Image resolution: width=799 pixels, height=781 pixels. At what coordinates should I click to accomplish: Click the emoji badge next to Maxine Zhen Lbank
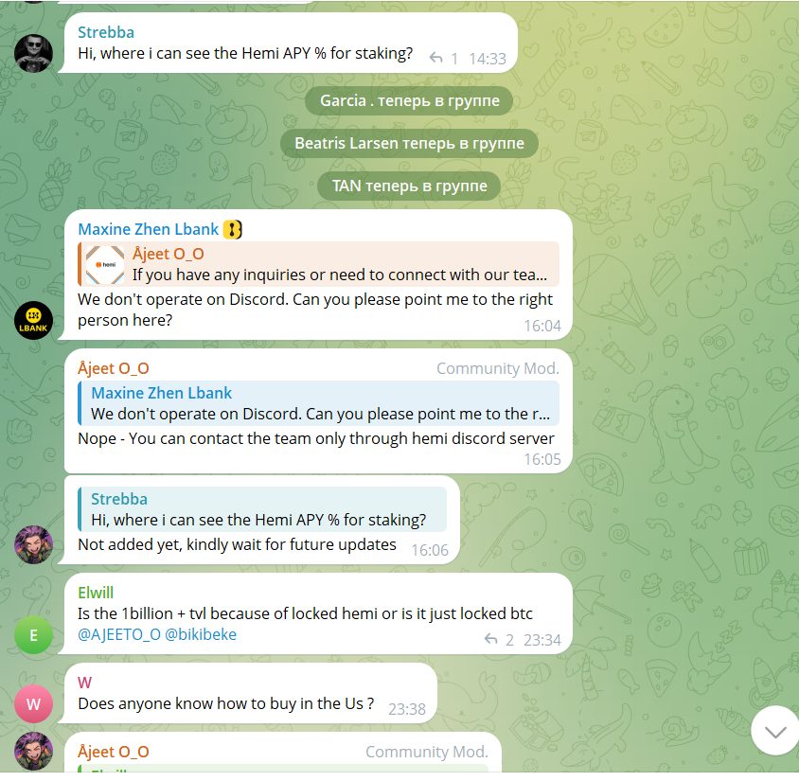pyautogui.click(x=232, y=229)
